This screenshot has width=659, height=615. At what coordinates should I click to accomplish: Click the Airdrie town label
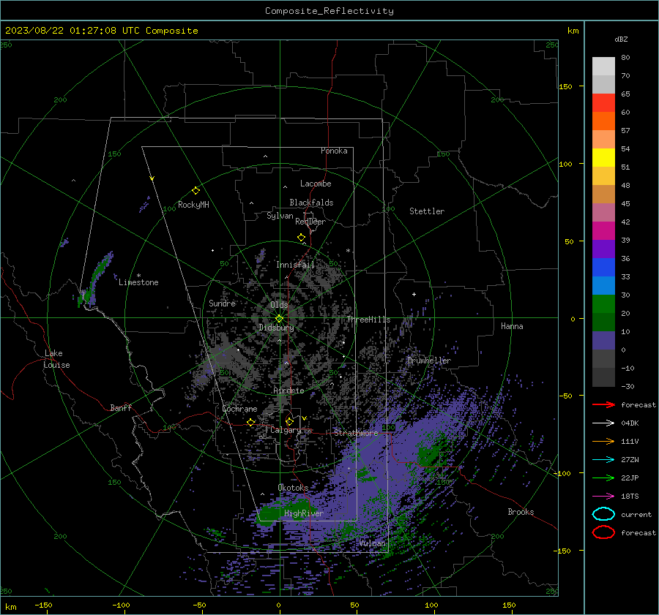coord(288,390)
